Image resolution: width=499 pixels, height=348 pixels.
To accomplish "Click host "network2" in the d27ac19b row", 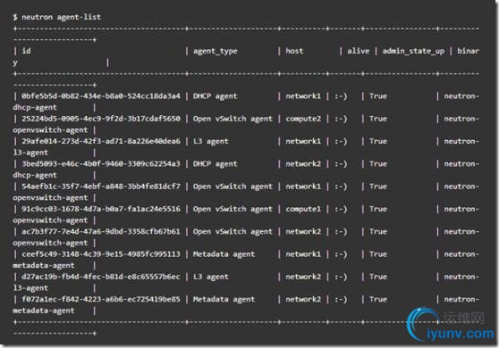I will pyautogui.click(x=303, y=277).
